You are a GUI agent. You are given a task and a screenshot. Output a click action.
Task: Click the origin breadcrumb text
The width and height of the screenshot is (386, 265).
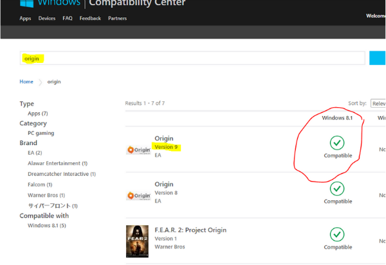pyautogui.click(x=54, y=81)
